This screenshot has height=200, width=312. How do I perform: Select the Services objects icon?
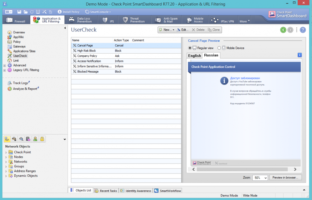click(x=14, y=139)
